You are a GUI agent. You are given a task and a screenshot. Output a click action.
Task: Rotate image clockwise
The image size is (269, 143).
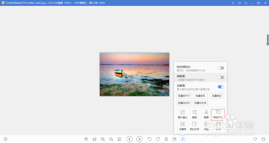(x=158, y=139)
